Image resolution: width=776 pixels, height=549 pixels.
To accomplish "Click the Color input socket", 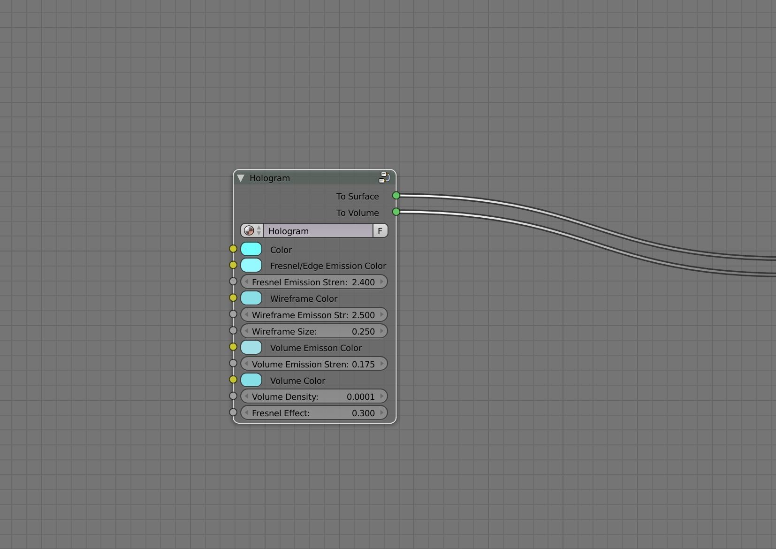I will [233, 249].
